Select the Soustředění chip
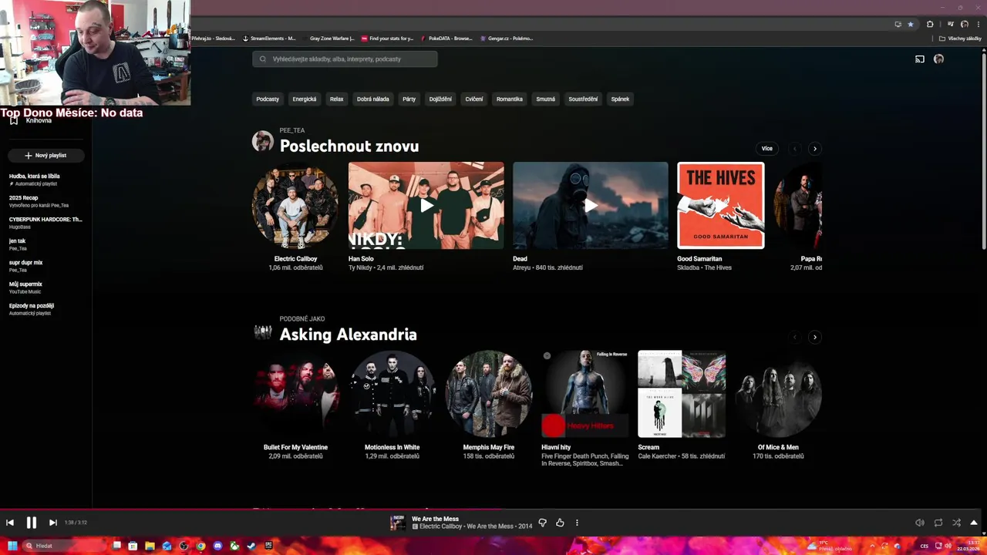 click(583, 99)
